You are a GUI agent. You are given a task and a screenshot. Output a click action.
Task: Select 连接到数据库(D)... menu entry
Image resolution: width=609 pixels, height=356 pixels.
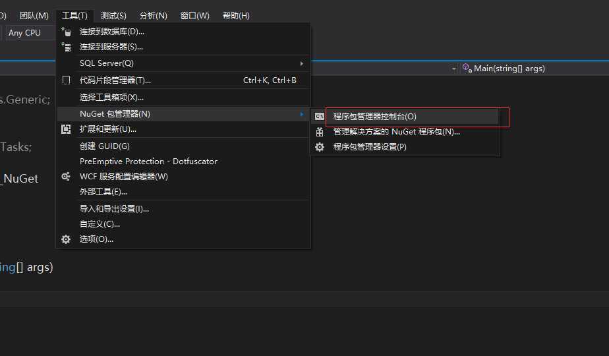click(183, 32)
